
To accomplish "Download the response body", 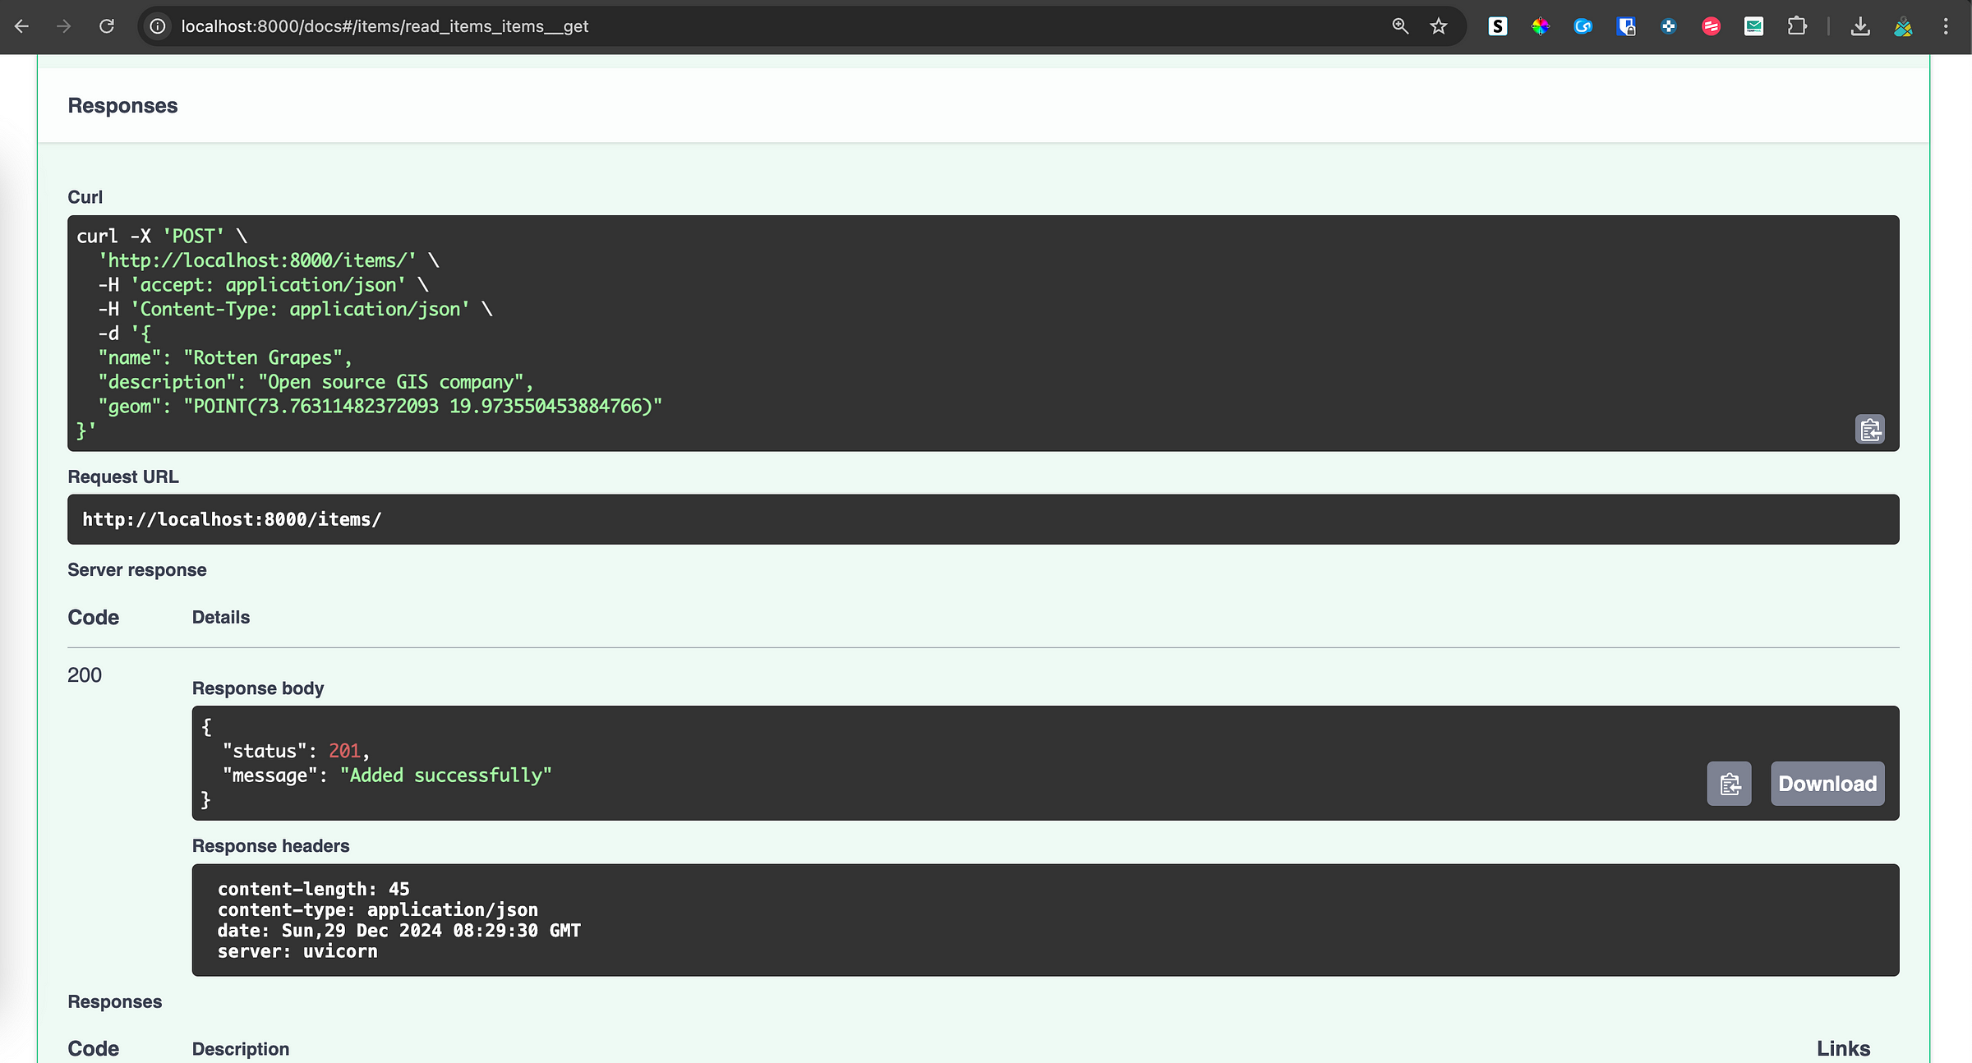I will point(1827,784).
